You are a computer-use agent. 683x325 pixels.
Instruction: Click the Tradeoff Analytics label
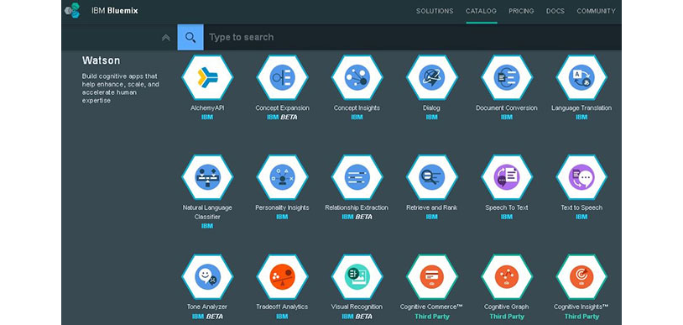pos(282,307)
